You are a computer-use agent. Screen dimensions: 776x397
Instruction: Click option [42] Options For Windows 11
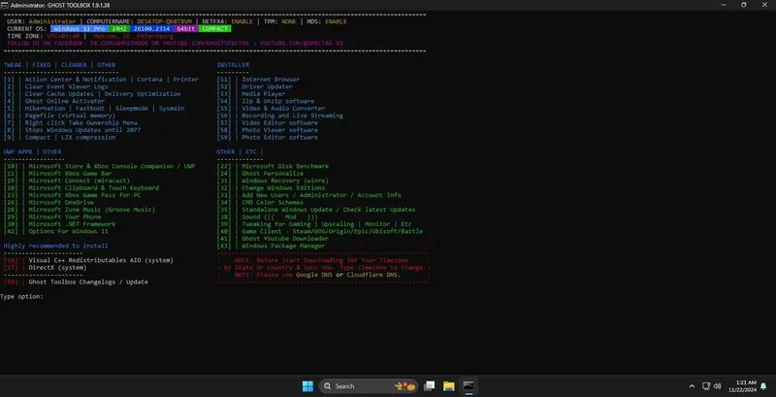click(56, 232)
